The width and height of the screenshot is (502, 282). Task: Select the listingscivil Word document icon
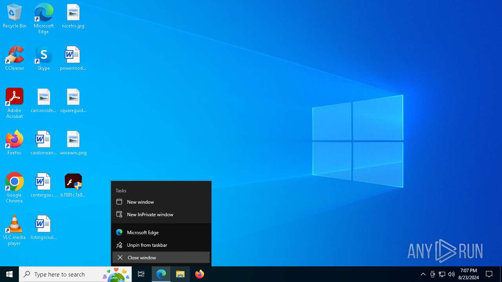[44, 228]
